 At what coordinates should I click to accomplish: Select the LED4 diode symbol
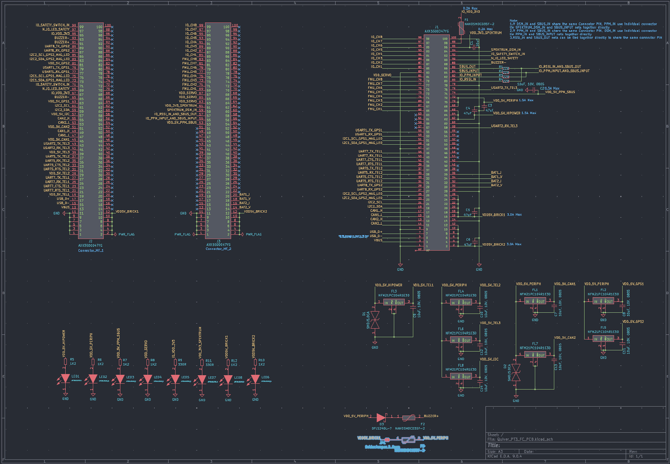[x=148, y=379]
